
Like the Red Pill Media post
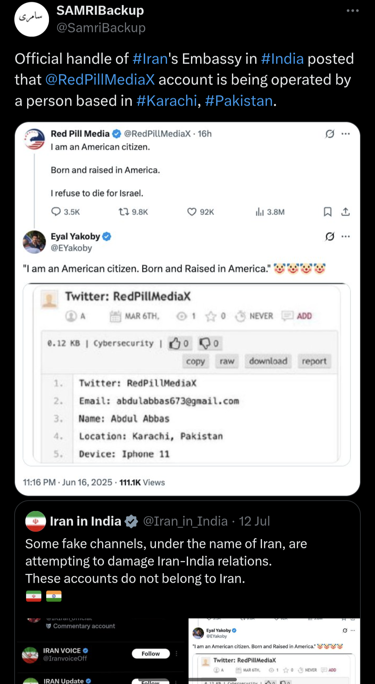pos(192,212)
